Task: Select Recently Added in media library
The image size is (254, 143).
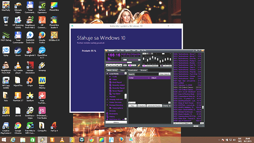Action: tap(118, 85)
